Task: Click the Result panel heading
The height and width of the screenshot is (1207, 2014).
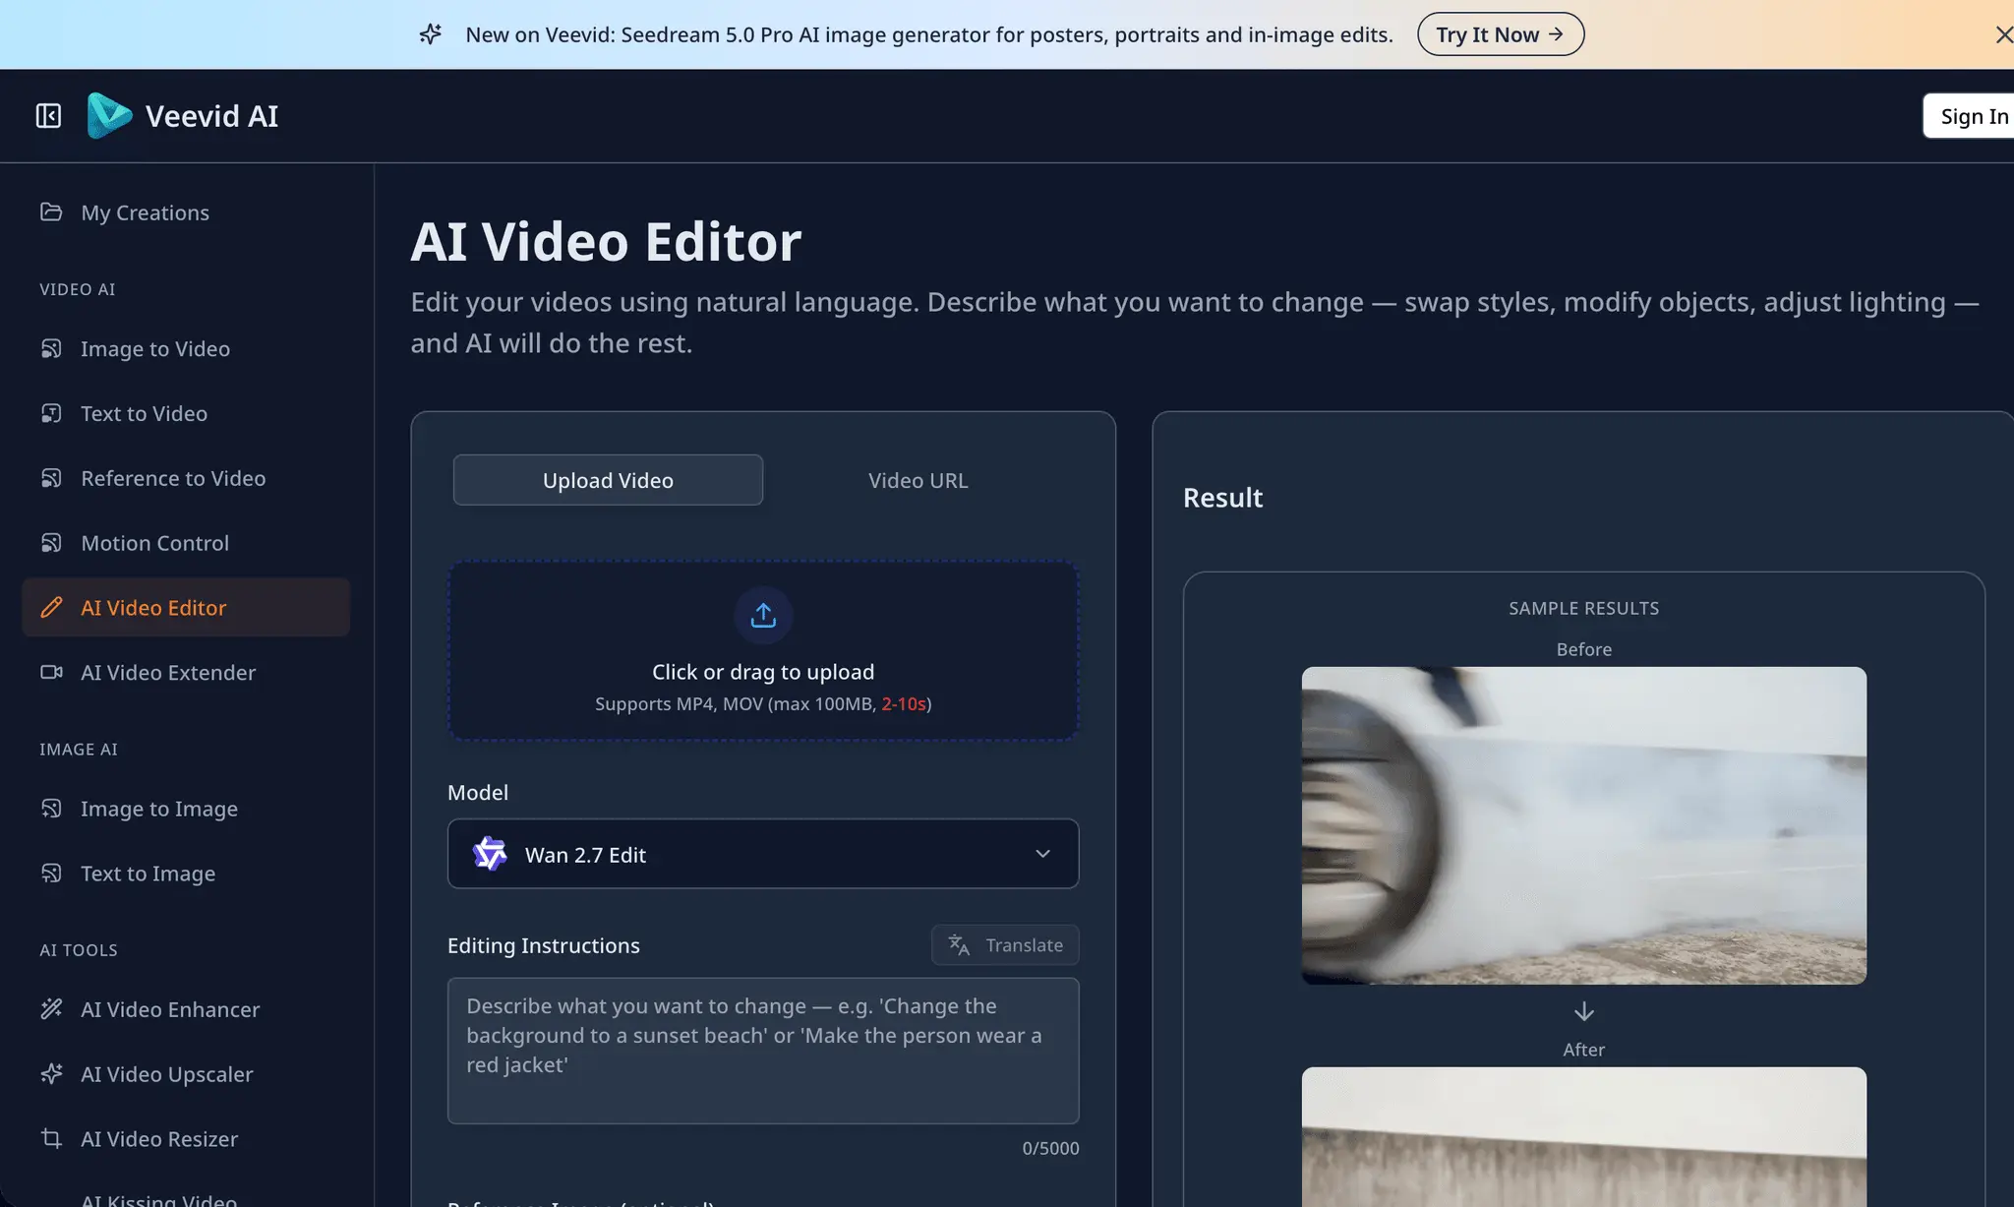Action: click(1222, 498)
